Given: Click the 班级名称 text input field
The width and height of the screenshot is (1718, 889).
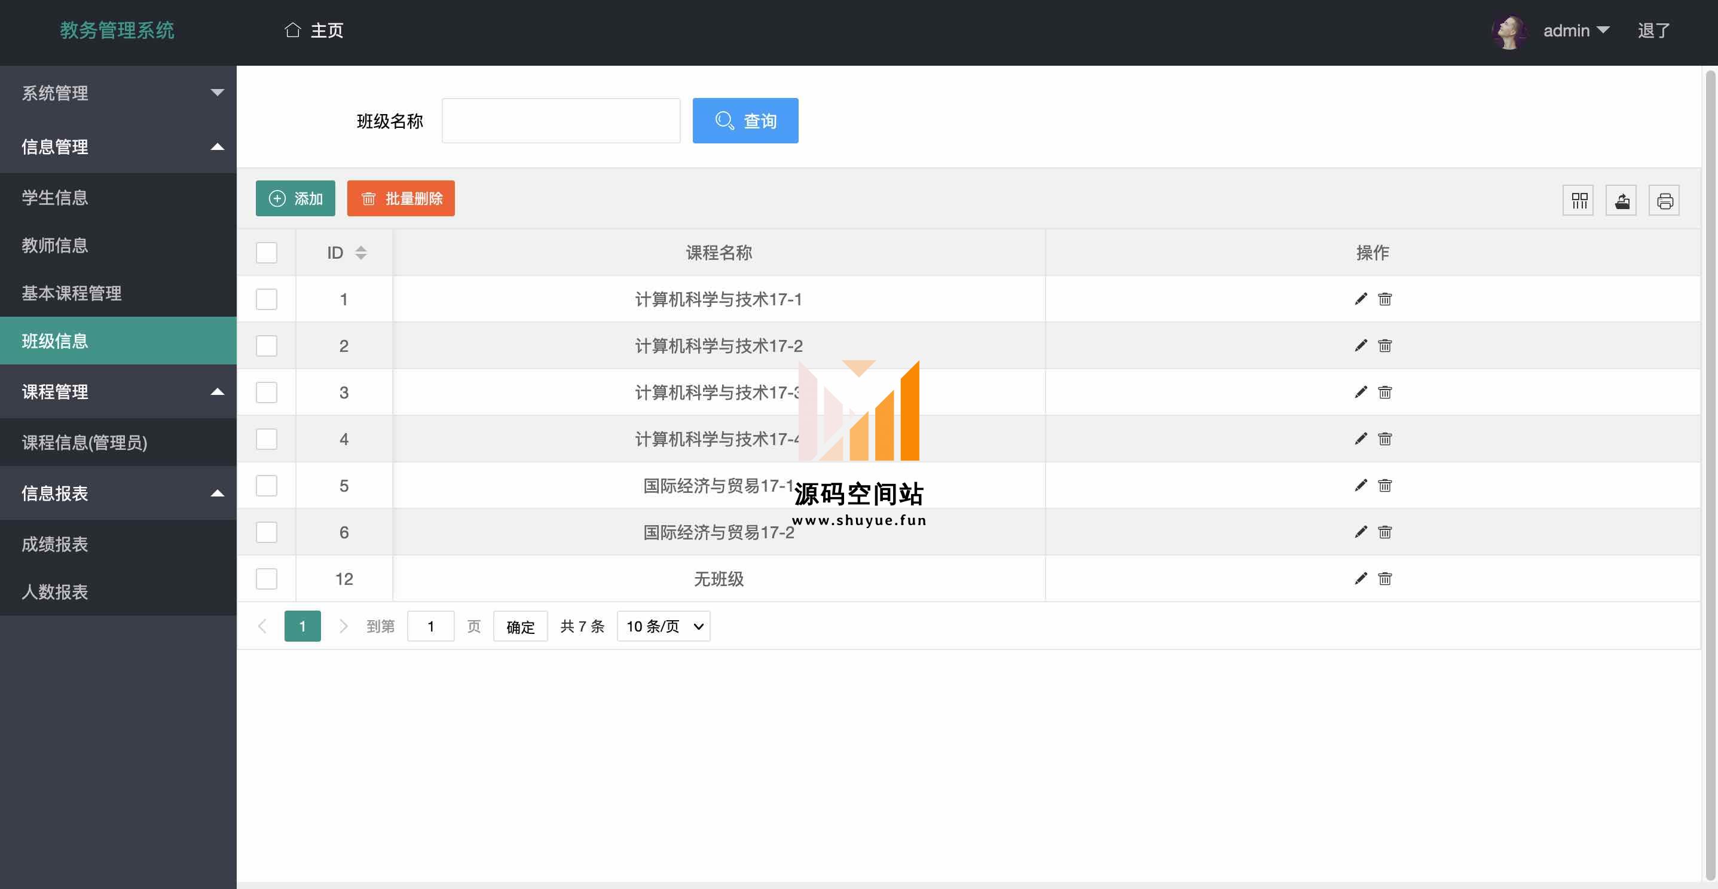Looking at the screenshot, I should (x=561, y=121).
